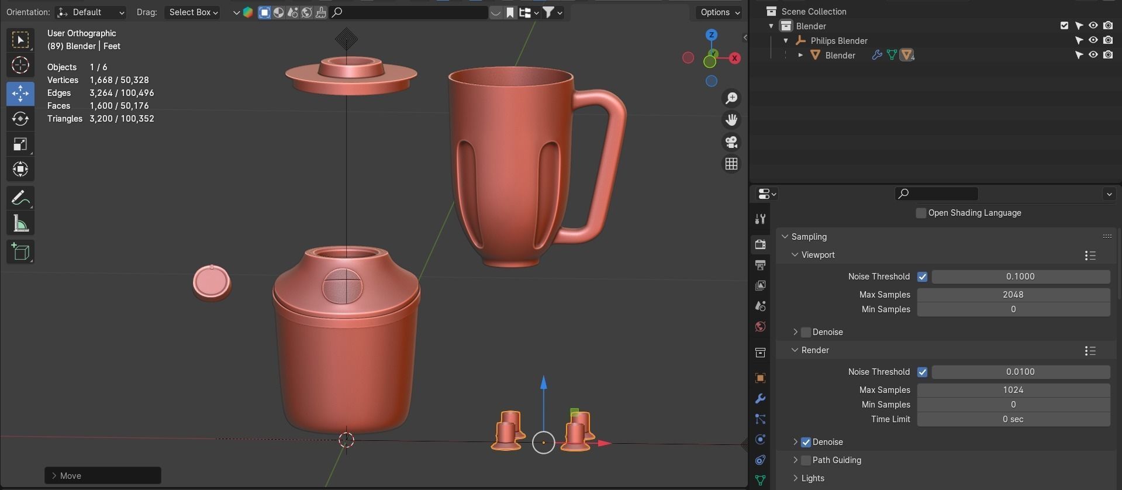Disable render camera for Blender object row
Viewport: 1122px width, 490px height.
coord(1108,55)
